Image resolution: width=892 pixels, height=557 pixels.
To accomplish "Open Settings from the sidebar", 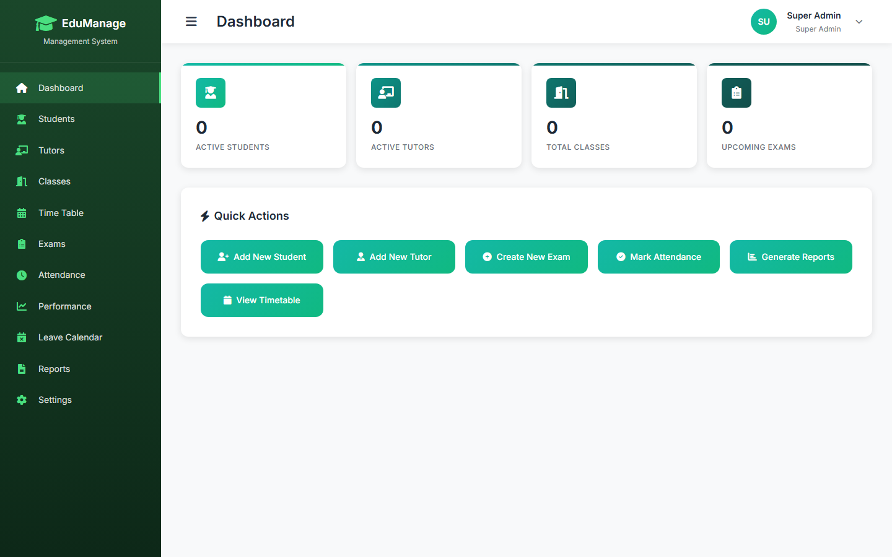I will pyautogui.click(x=81, y=400).
